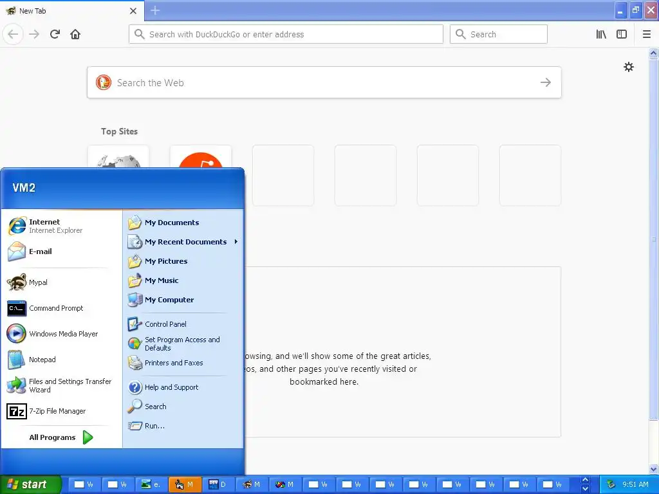659x494 pixels.
Task: Launch Files and Settings Transfer Wizard
Action: point(61,385)
